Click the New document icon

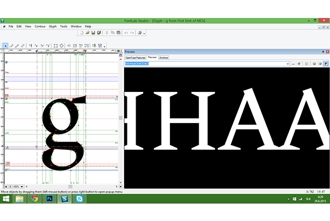[x=81, y=33]
